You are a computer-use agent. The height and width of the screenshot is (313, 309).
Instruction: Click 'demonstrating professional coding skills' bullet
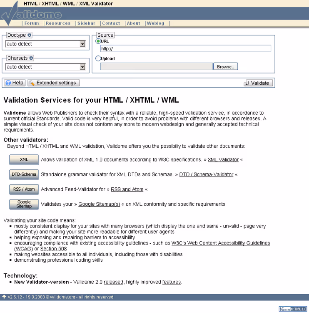(x=58, y=260)
